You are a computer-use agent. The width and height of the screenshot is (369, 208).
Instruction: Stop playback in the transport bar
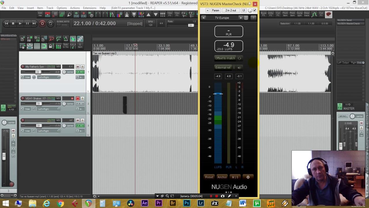pos(13,24)
